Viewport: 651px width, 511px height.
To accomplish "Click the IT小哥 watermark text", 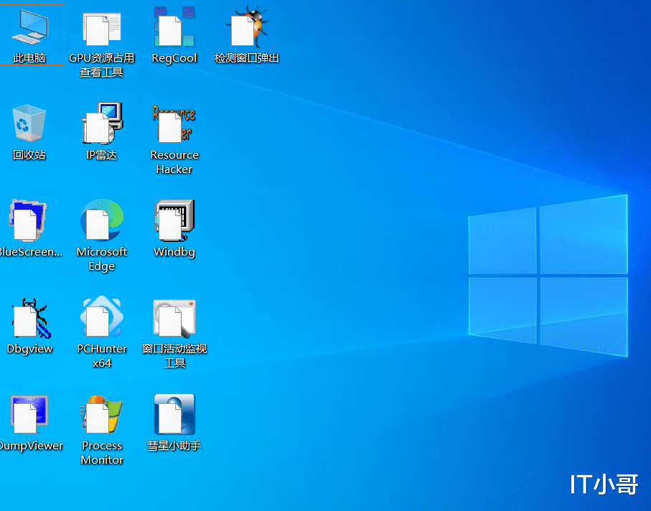I will [x=603, y=485].
